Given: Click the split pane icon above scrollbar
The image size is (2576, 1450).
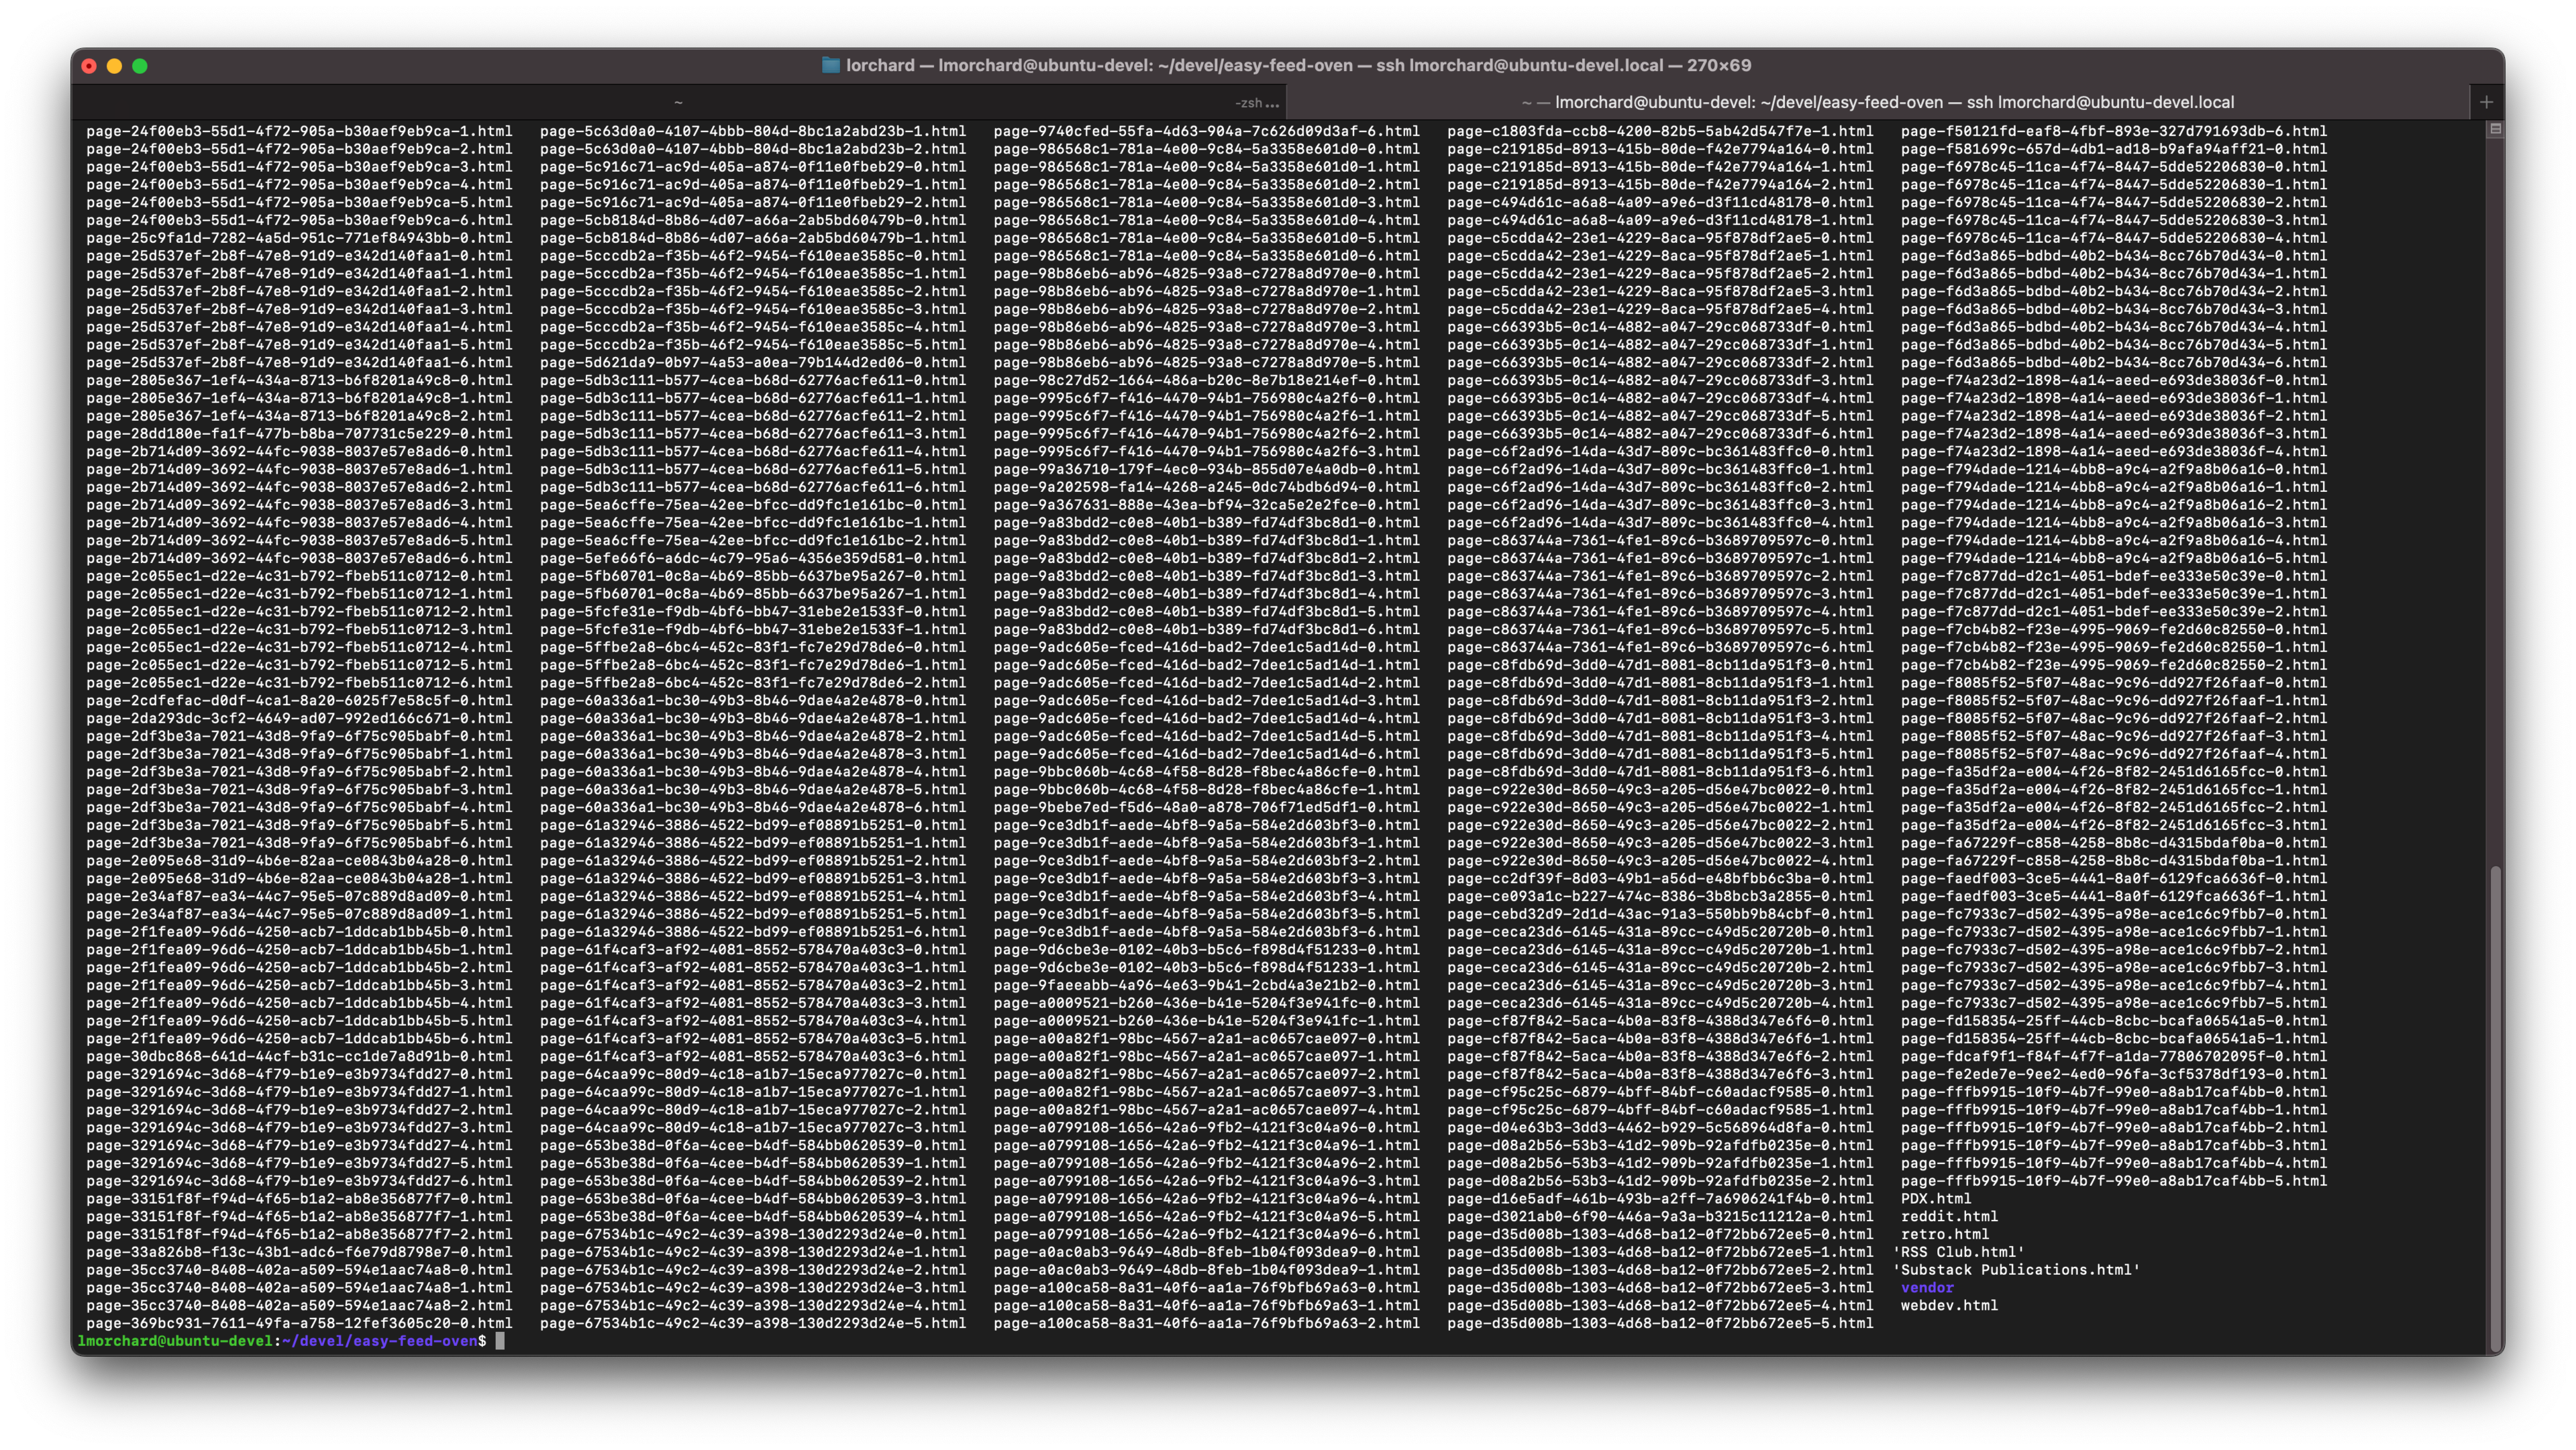Looking at the screenshot, I should click(2495, 129).
